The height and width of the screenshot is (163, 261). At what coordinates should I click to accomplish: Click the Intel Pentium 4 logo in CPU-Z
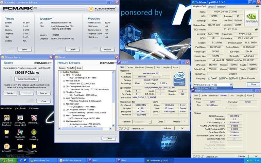pyautogui.click(x=179, y=79)
